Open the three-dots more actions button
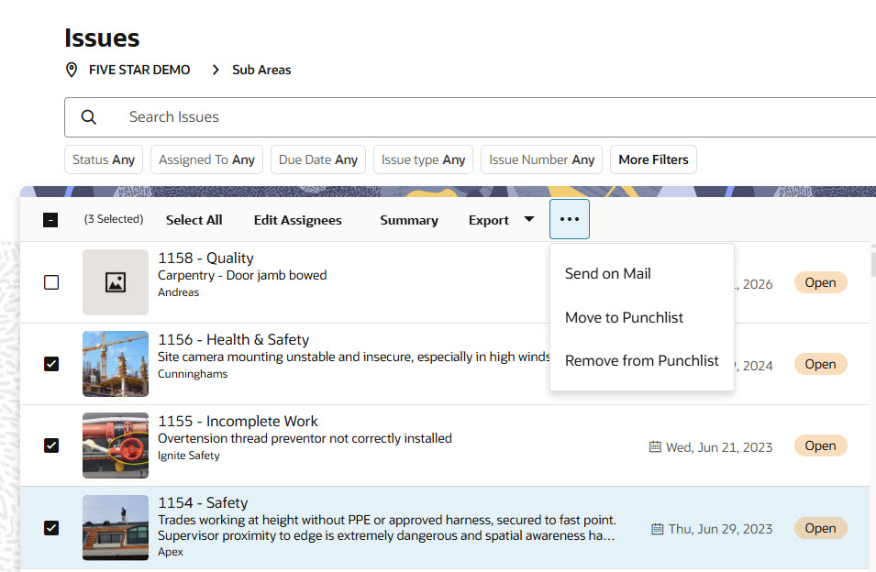The width and height of the screenshot is (876, 572). click(x=570, y=220)
